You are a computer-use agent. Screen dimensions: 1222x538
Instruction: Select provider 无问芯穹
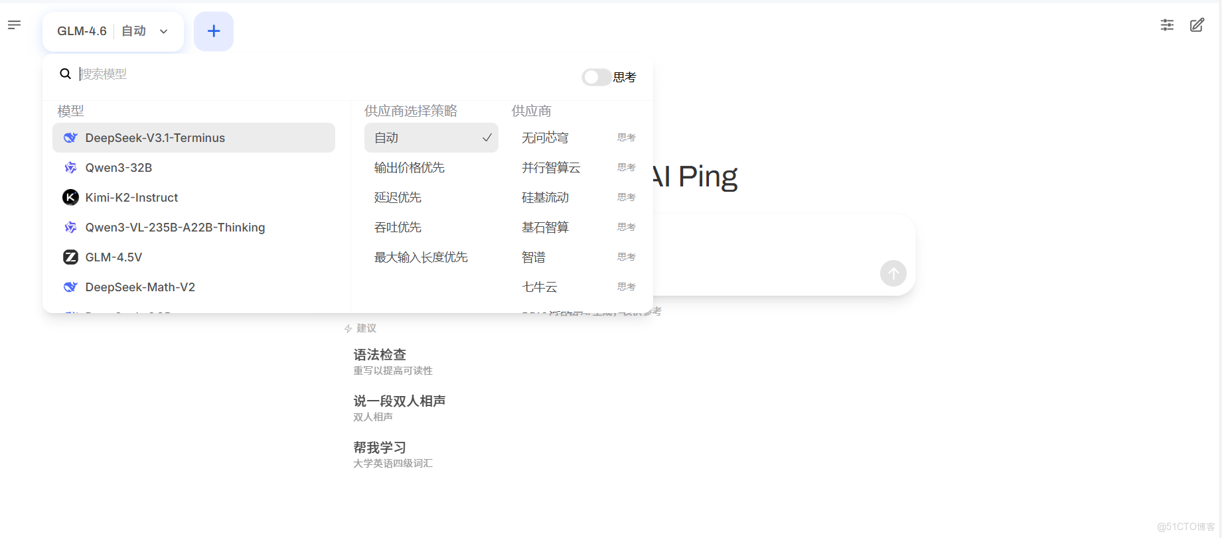545,138
